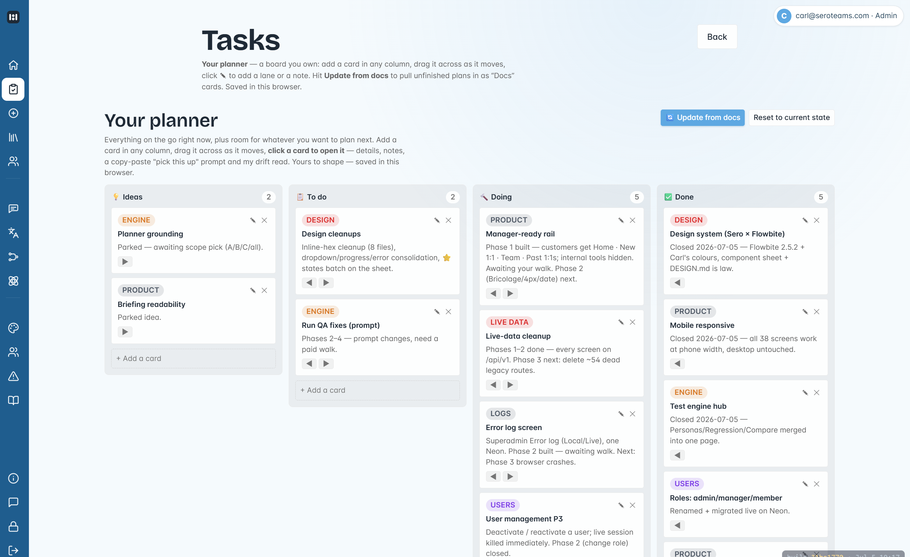Open the translate languages icon in sidebar
The image size is (910, 557).
(13, 233)
